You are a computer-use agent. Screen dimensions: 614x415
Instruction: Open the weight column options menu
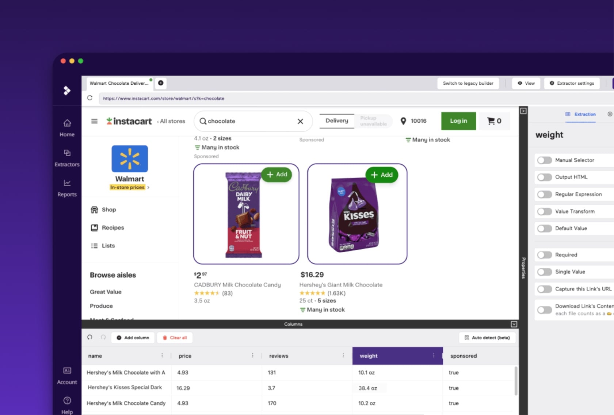tap(434, 356)
